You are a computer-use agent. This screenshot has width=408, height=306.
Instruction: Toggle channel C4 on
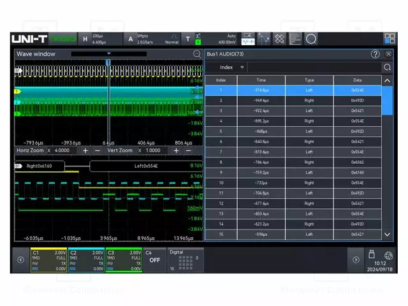click(154, 260)
